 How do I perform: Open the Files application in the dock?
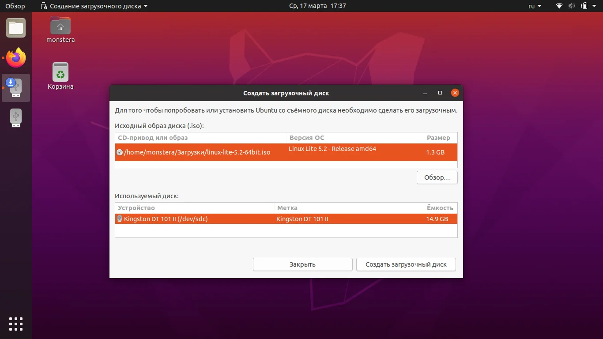(x=16, y=27)
